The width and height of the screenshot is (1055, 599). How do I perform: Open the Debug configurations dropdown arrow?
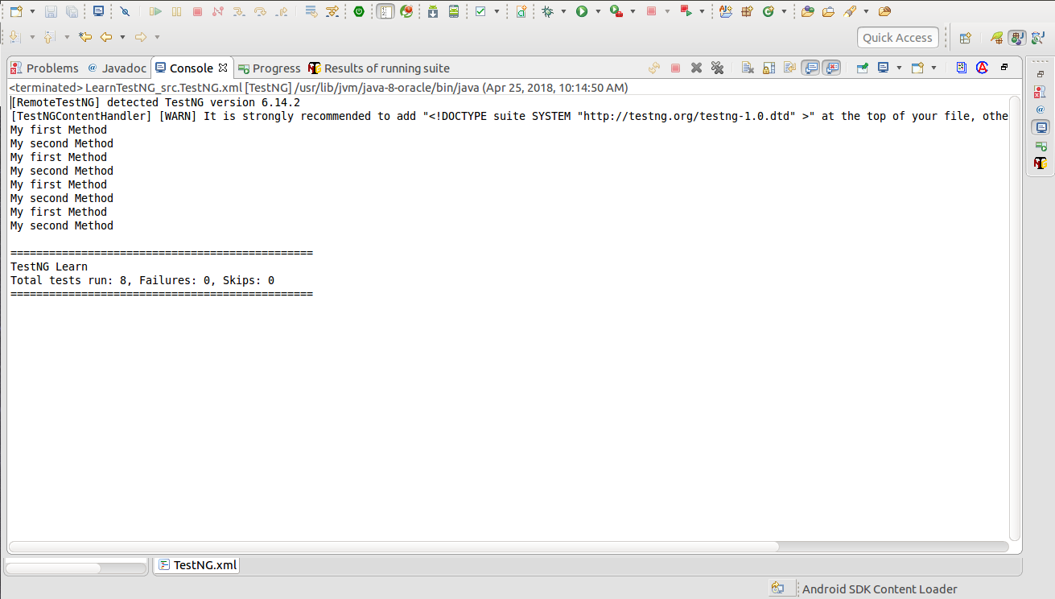tap(563, 12)
